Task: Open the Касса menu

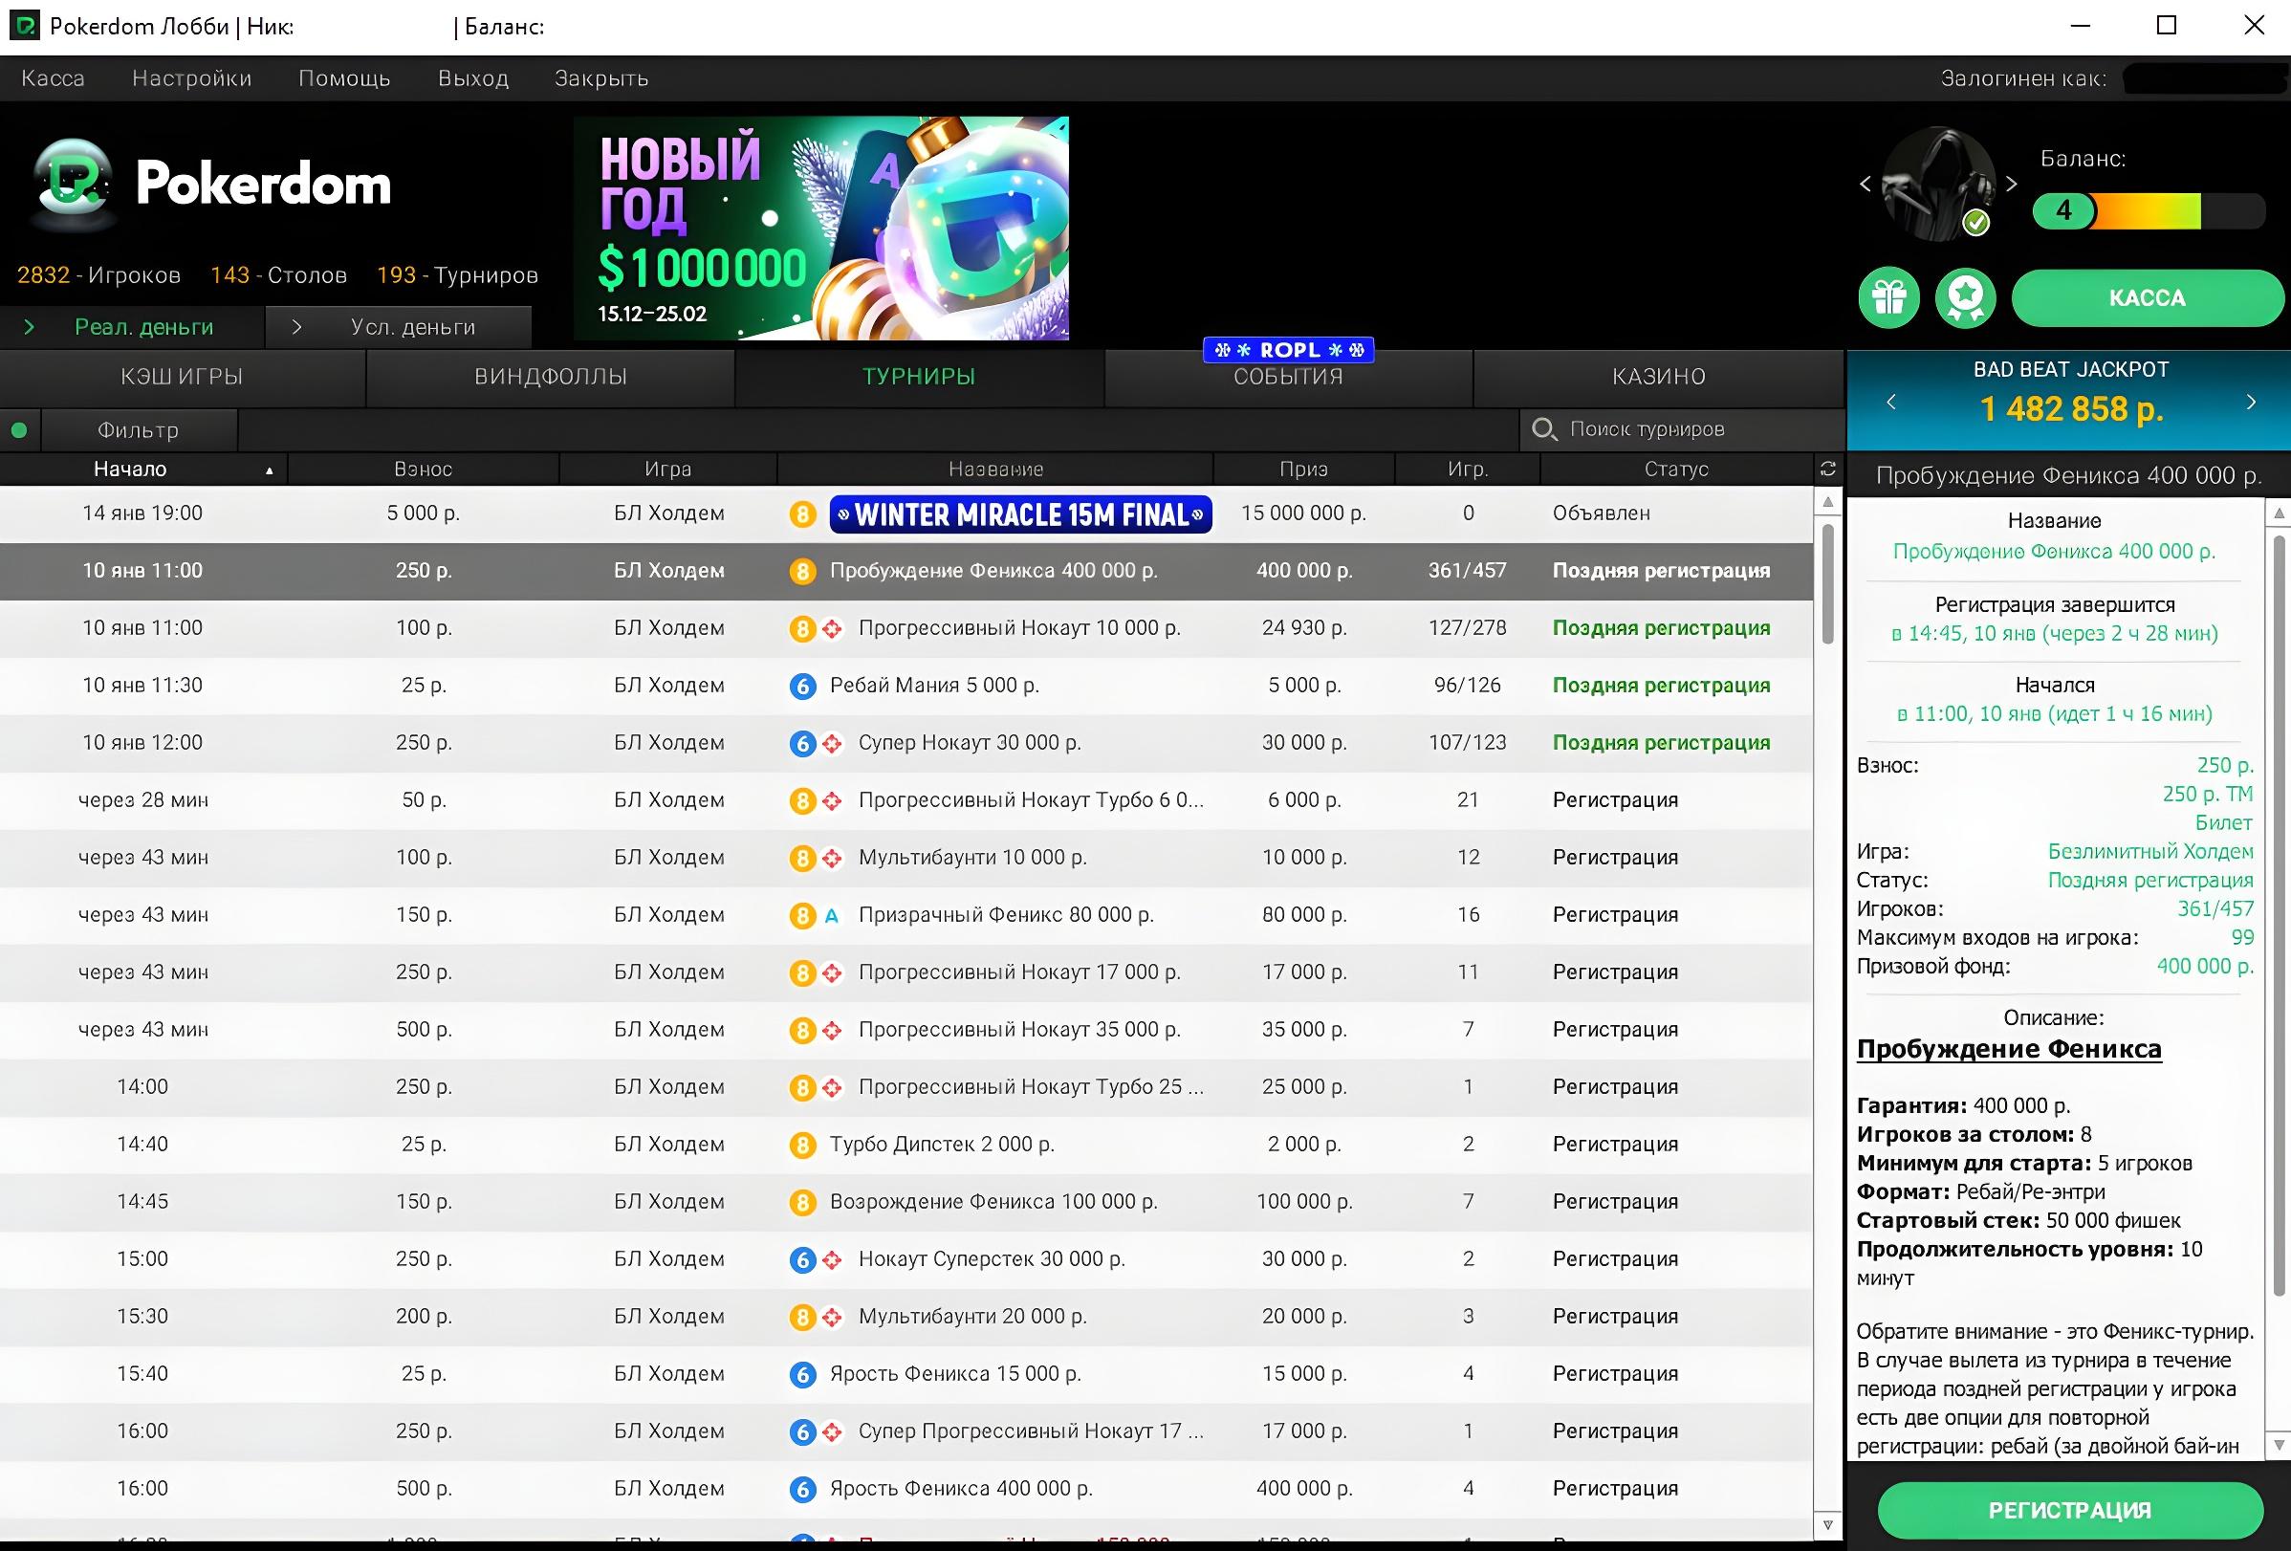Action: pyautogui.click(x=53, y=77)
